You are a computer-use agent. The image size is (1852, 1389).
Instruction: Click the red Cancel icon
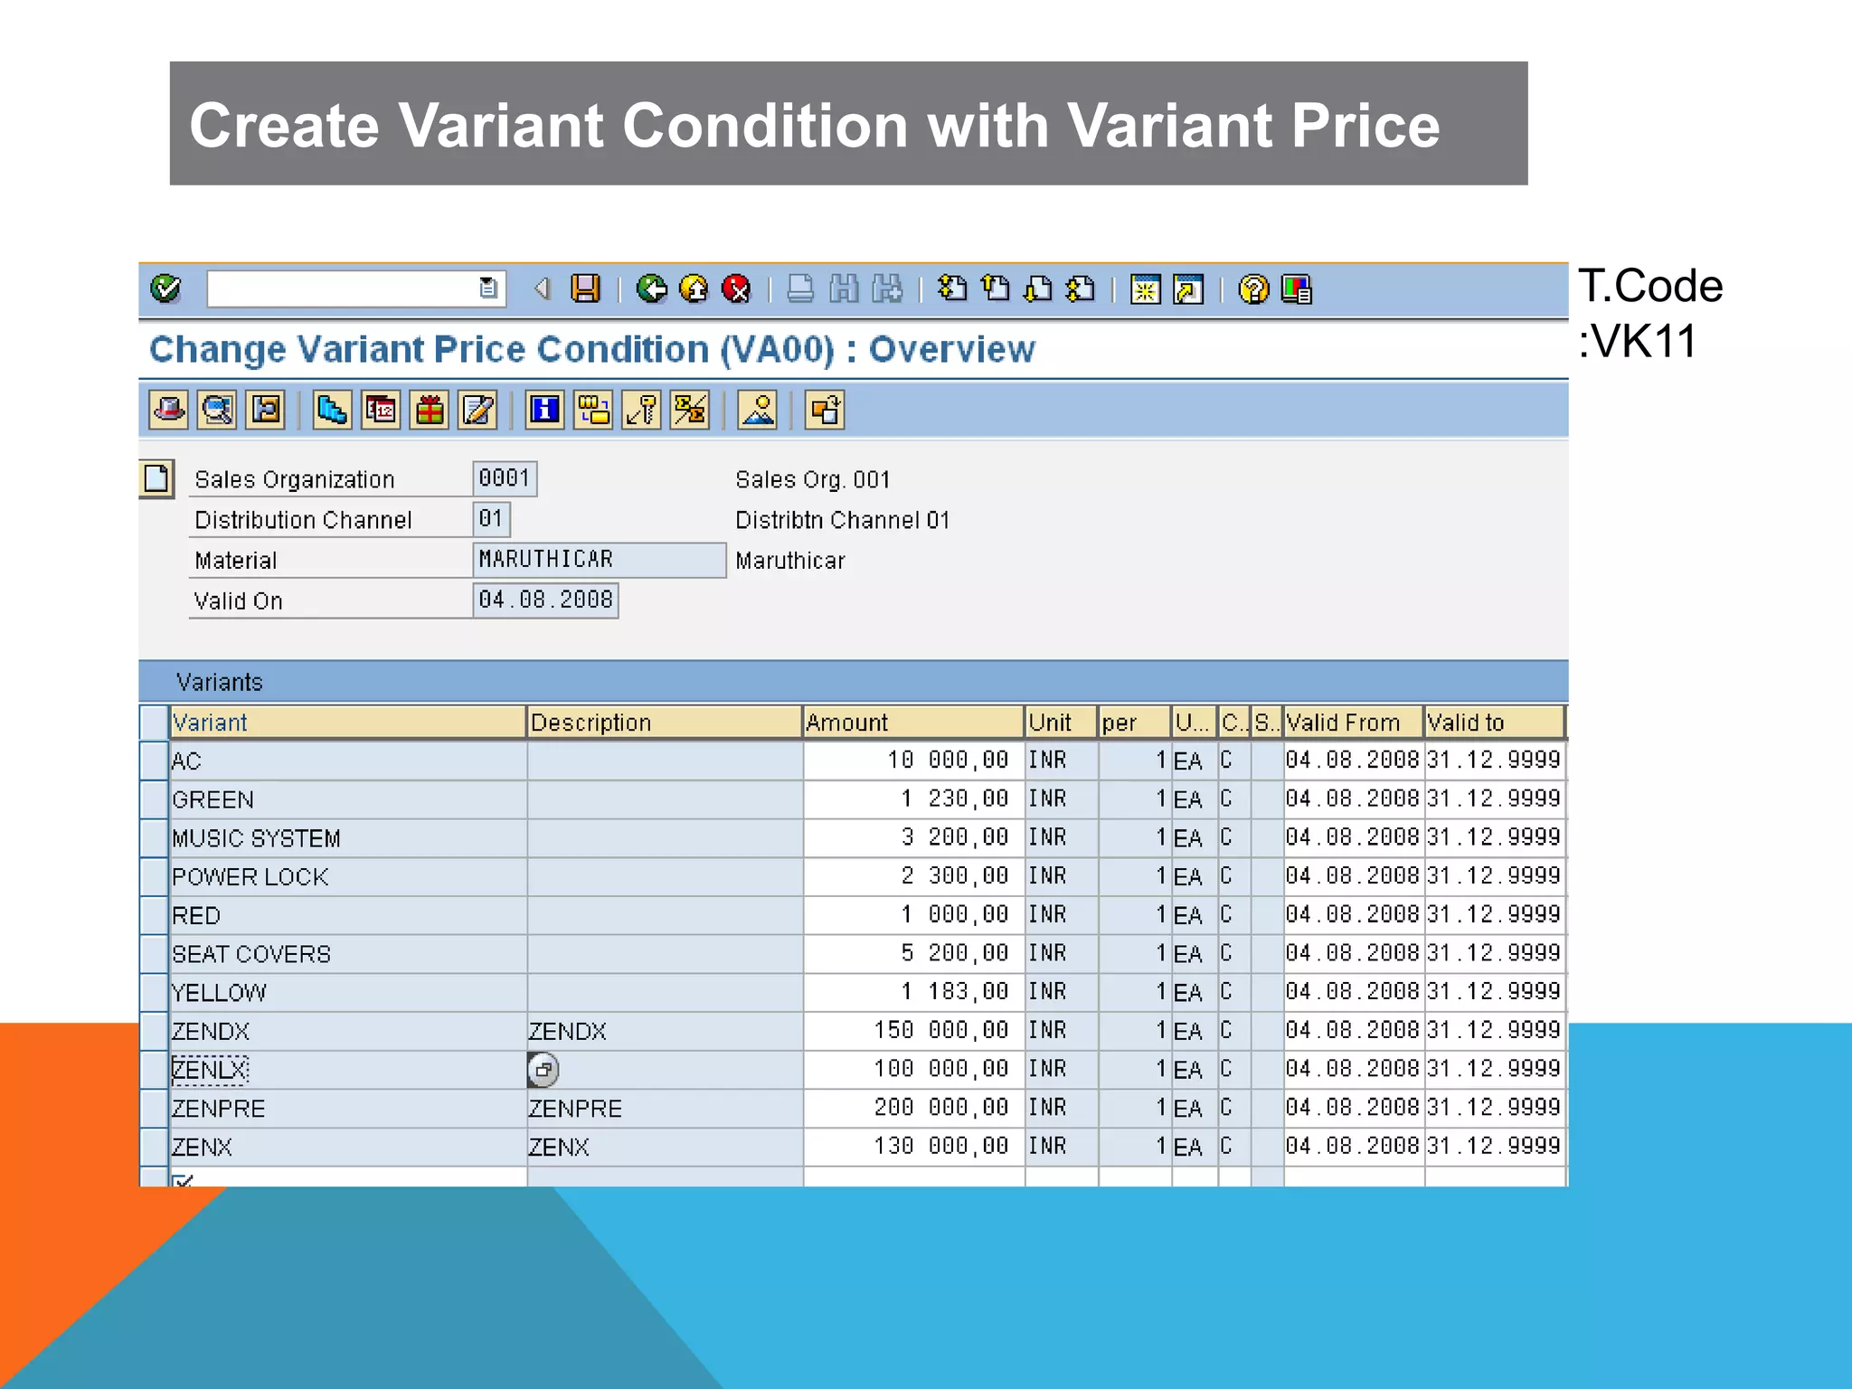[x=737, y=289]
